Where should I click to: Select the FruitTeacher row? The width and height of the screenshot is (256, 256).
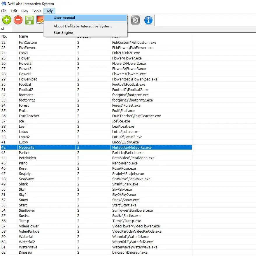(x=96, y=116)
